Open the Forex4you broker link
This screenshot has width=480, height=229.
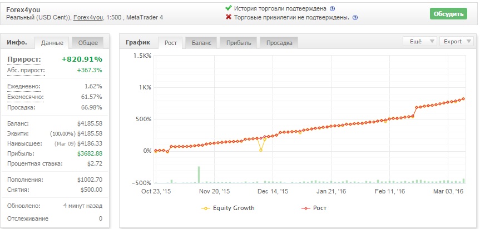click(88, 17)
